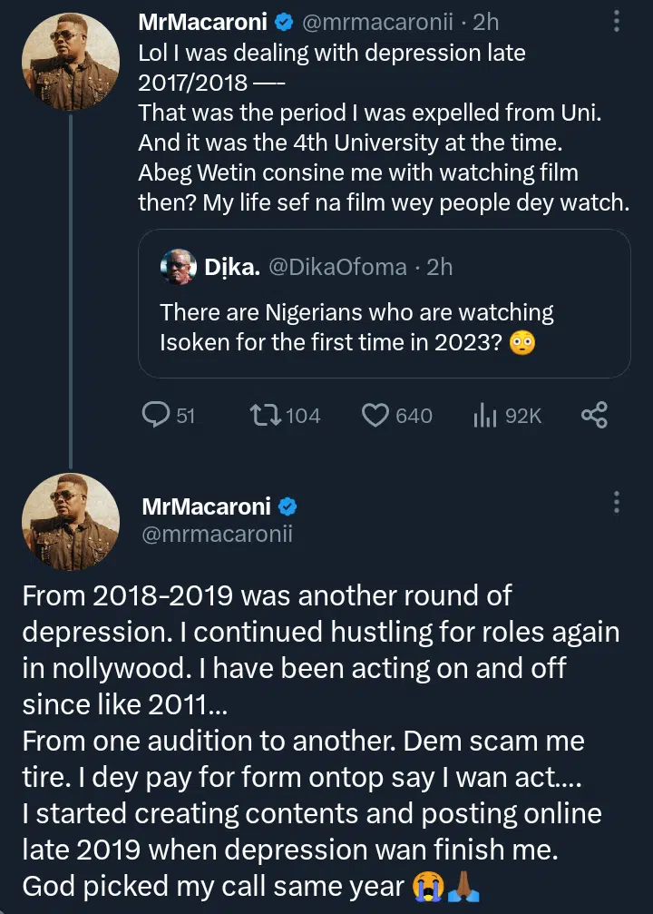
Task: Open the quoted tweet about Isoken
Action: pyautogui.click(x=384, y=329)
